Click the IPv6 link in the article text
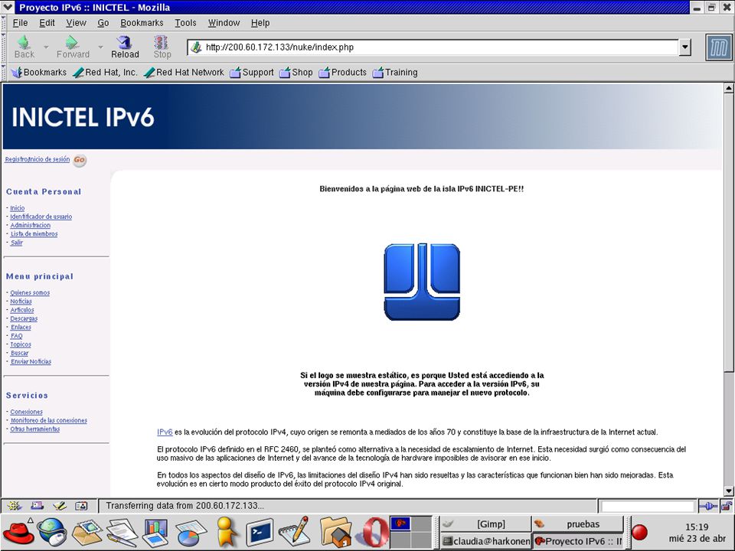 coord(165,432)
